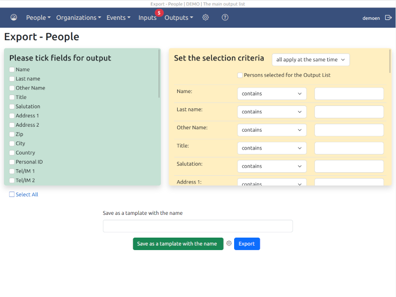Click the small gear icon beside Export button
This screenshot has width=396, height=297.
229,244
